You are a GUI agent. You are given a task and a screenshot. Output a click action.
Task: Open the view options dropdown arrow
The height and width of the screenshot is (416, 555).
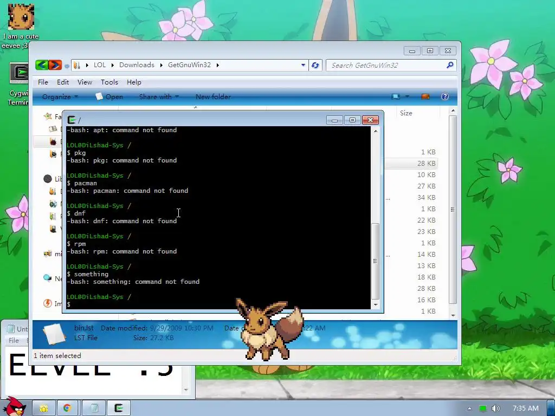click(x=407, y=96)
